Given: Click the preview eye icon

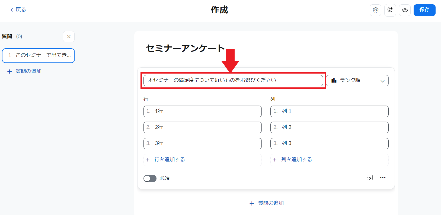Looking at the screenshot, I should pyautogui.click(x=405, y=10).
